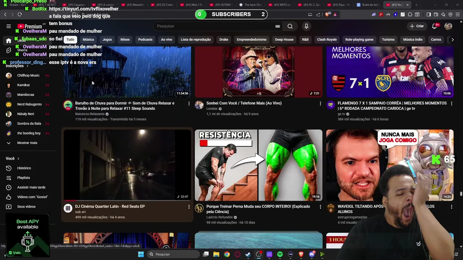The height and width of the screenshot is (260, 463).
Task: Select the Podcasts filter chip
Action: 145,39
